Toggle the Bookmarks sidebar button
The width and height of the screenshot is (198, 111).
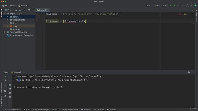pyautogui.click(x=2, y=87)
